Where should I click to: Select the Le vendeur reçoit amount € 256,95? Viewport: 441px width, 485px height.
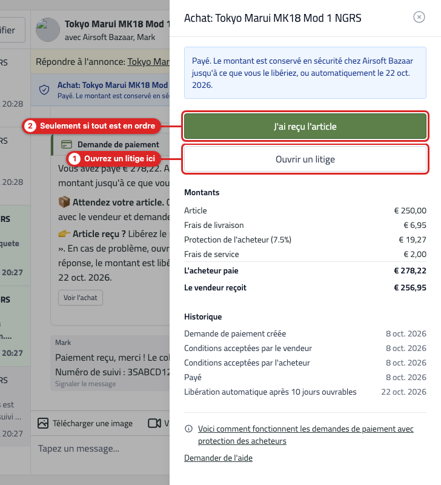409,287
